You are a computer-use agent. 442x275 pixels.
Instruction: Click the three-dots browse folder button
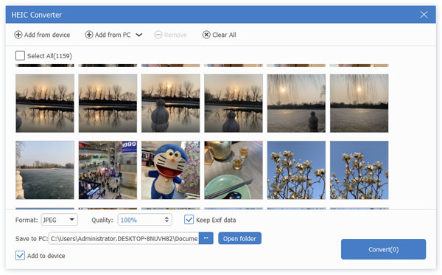[x=206, y=238]
